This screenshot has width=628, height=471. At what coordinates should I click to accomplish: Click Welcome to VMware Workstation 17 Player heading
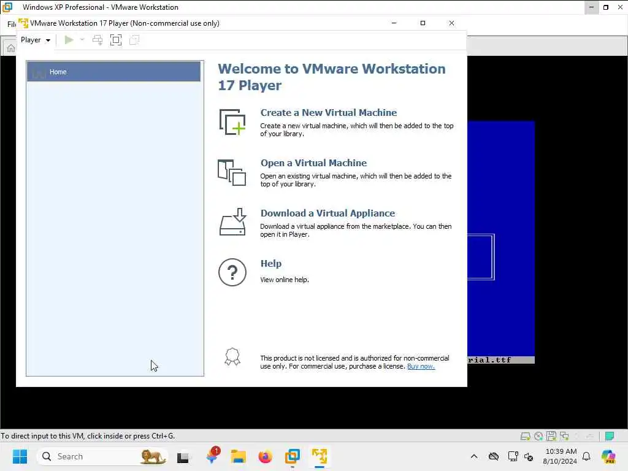point(332,77)
